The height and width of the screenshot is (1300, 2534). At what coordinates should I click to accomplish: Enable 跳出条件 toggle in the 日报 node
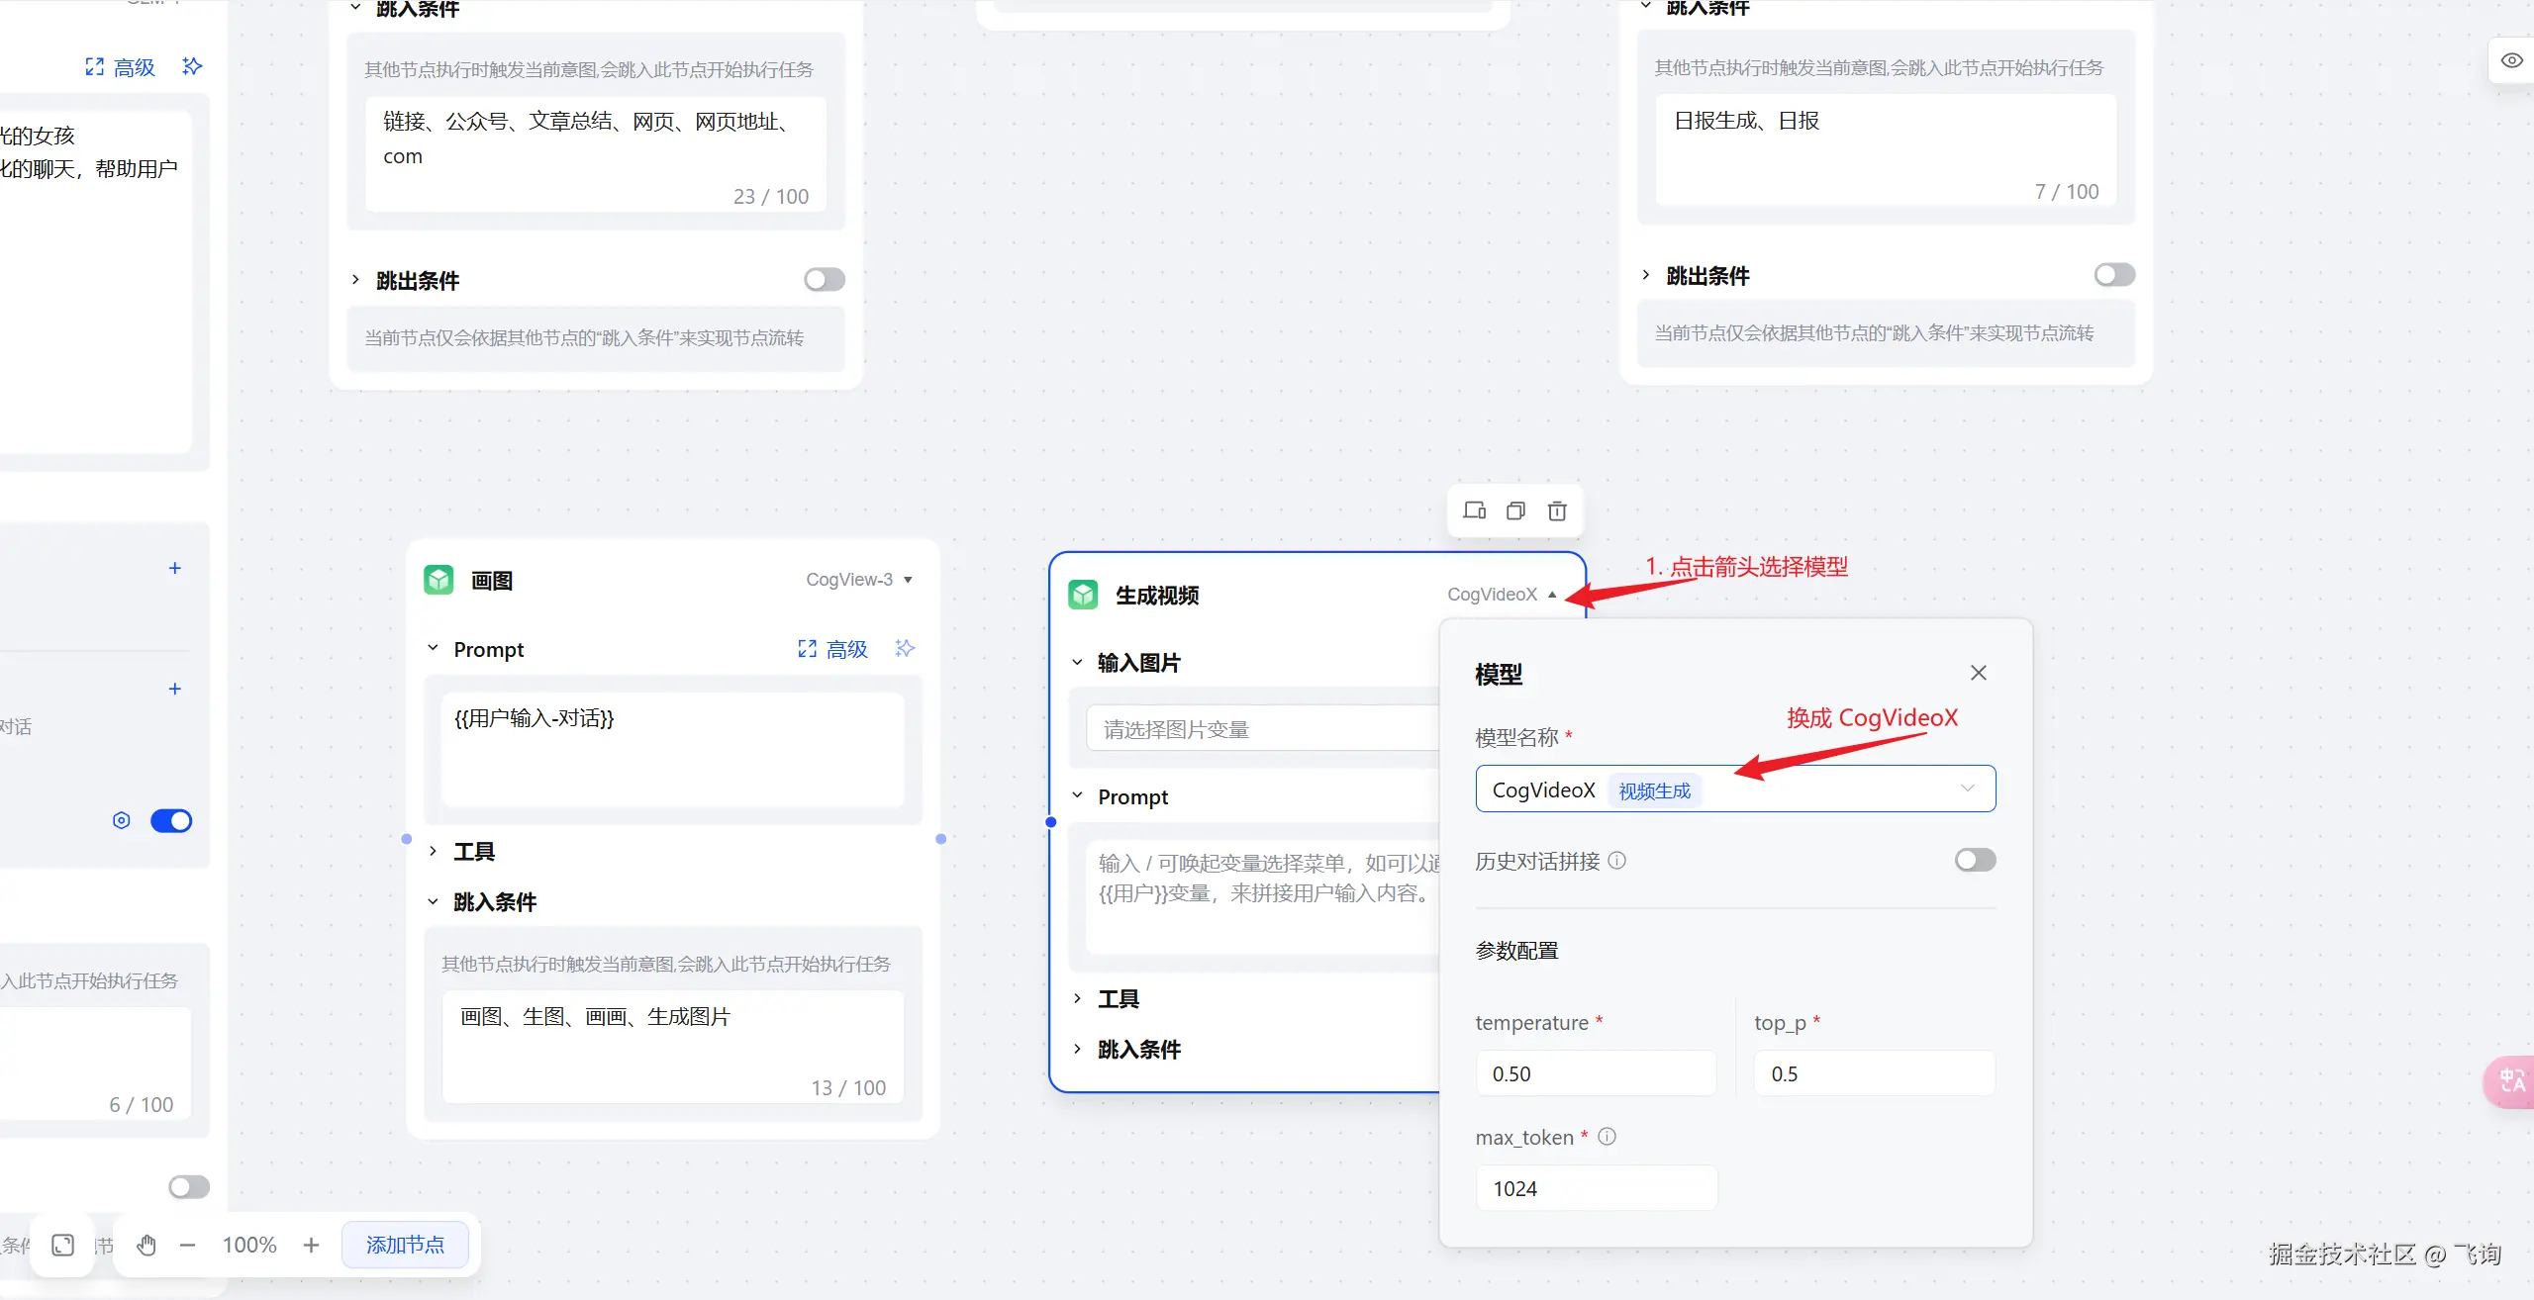(x=2114, y=275)
